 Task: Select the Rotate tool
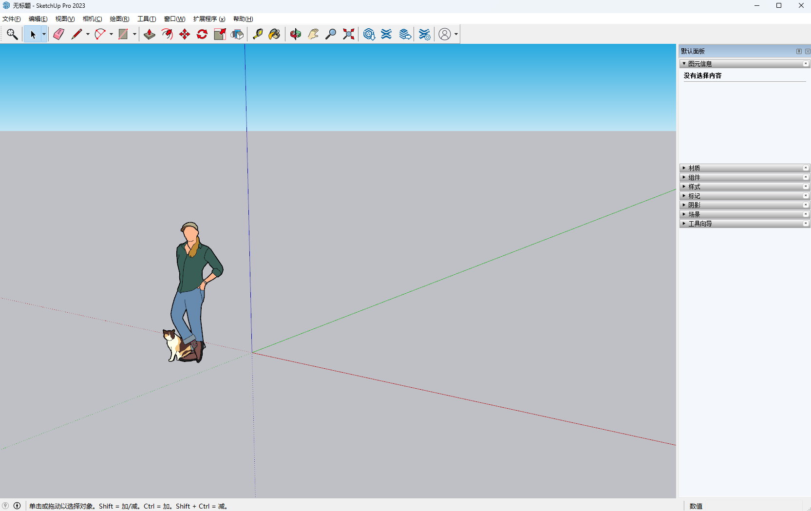(202, 34)
